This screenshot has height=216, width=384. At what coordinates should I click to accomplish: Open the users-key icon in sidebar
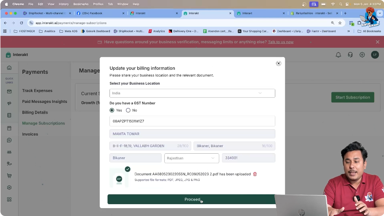[x=9, y=164]
